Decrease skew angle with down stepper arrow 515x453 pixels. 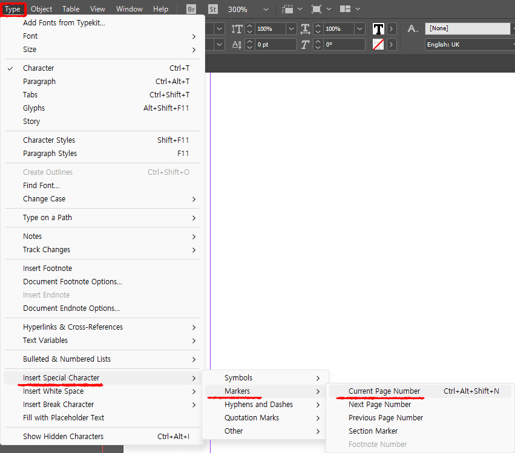[317, 47]
